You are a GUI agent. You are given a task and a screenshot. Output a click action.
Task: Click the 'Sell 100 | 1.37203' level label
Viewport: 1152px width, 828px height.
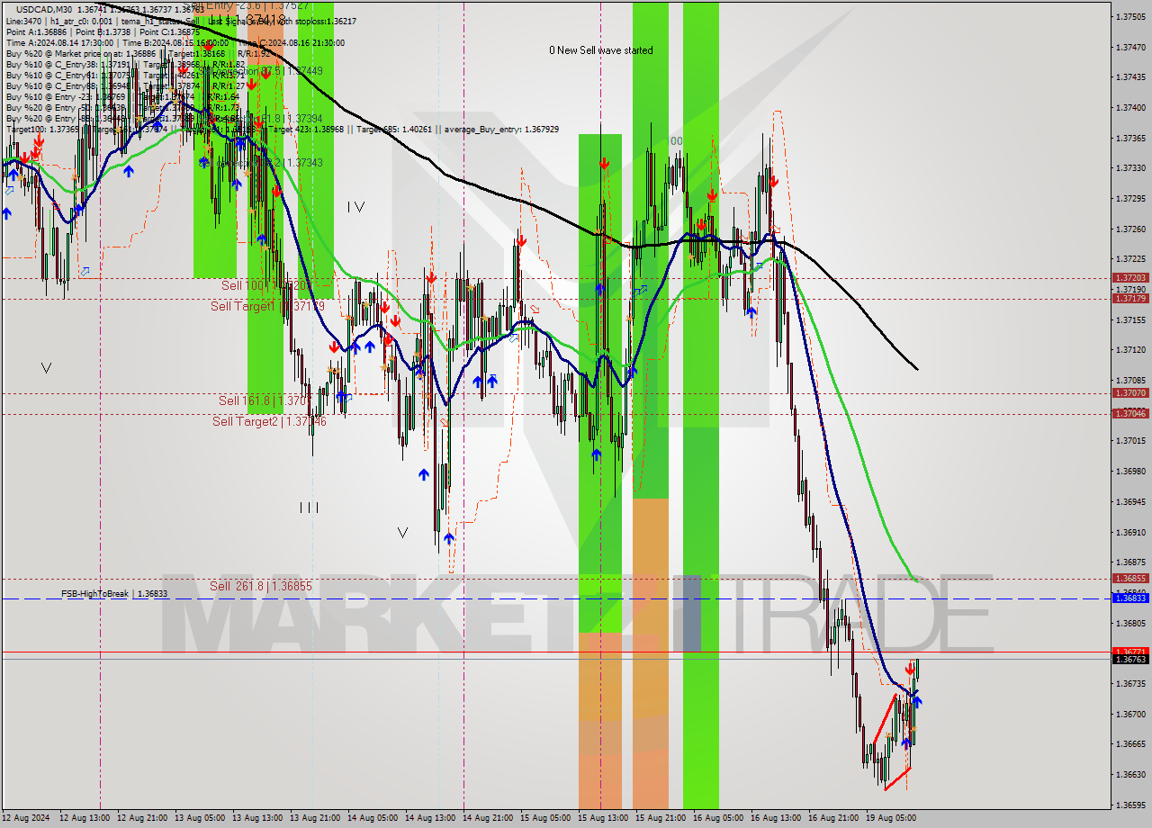(266, 285)
